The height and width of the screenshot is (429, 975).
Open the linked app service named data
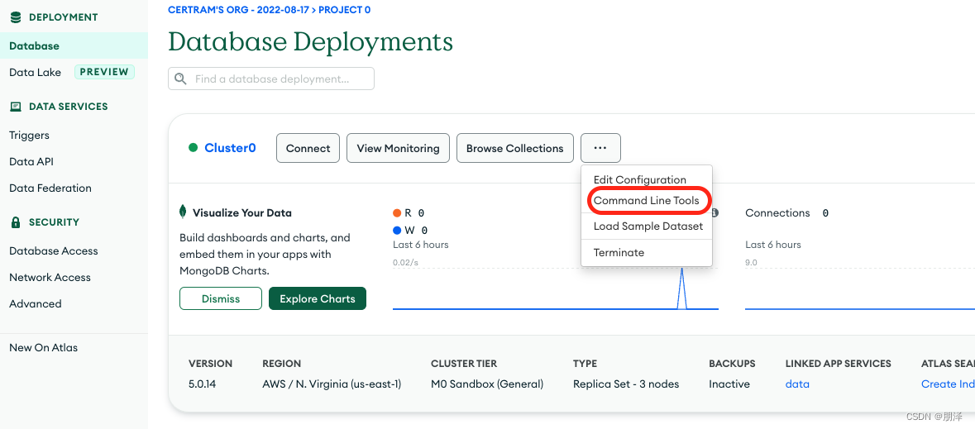[x=797, y=384]
